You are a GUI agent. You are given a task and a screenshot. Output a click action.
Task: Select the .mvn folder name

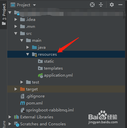pos(30,27)
